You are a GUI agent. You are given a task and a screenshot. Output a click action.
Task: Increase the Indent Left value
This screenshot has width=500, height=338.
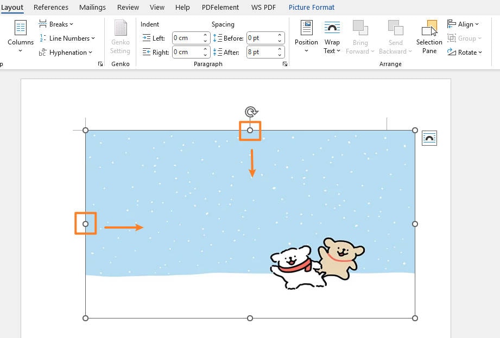pyautogui.click(x=205, y=35)
